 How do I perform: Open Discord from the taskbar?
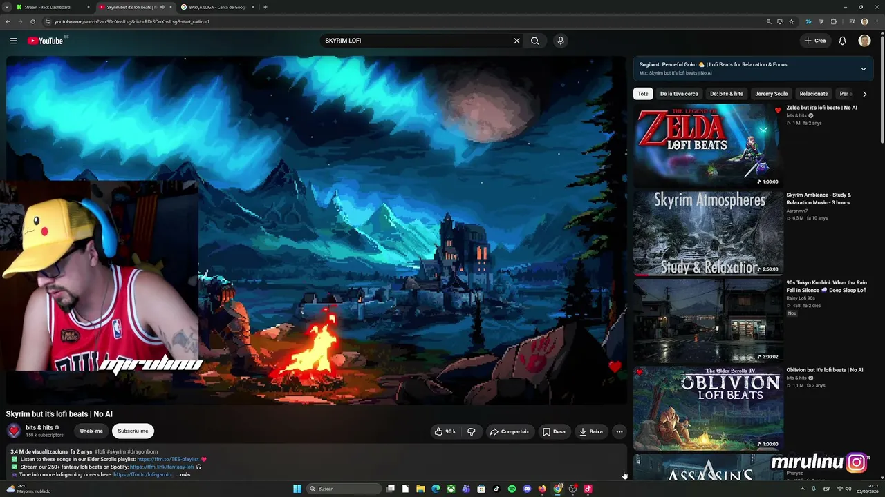point(527,489)
